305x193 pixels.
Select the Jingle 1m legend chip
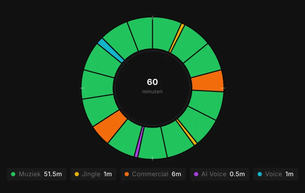(x=94, y=174)
